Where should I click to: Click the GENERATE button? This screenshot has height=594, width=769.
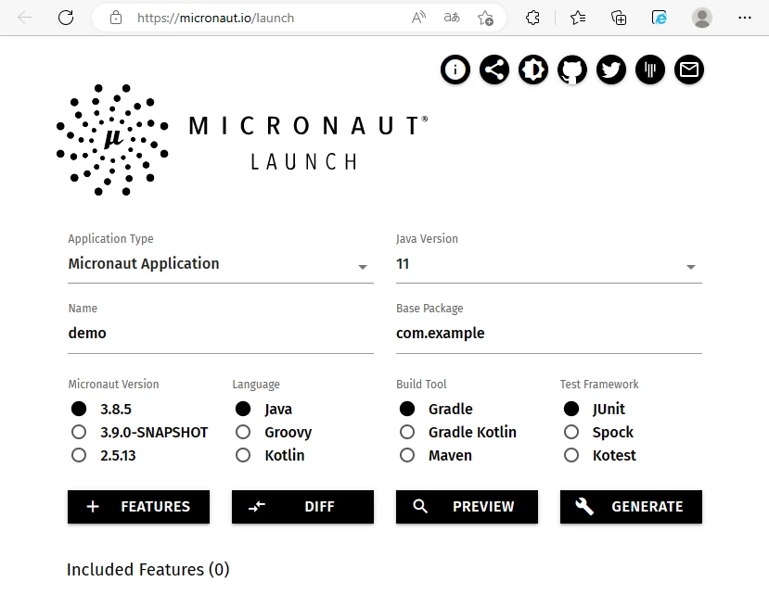pos(631,507)
